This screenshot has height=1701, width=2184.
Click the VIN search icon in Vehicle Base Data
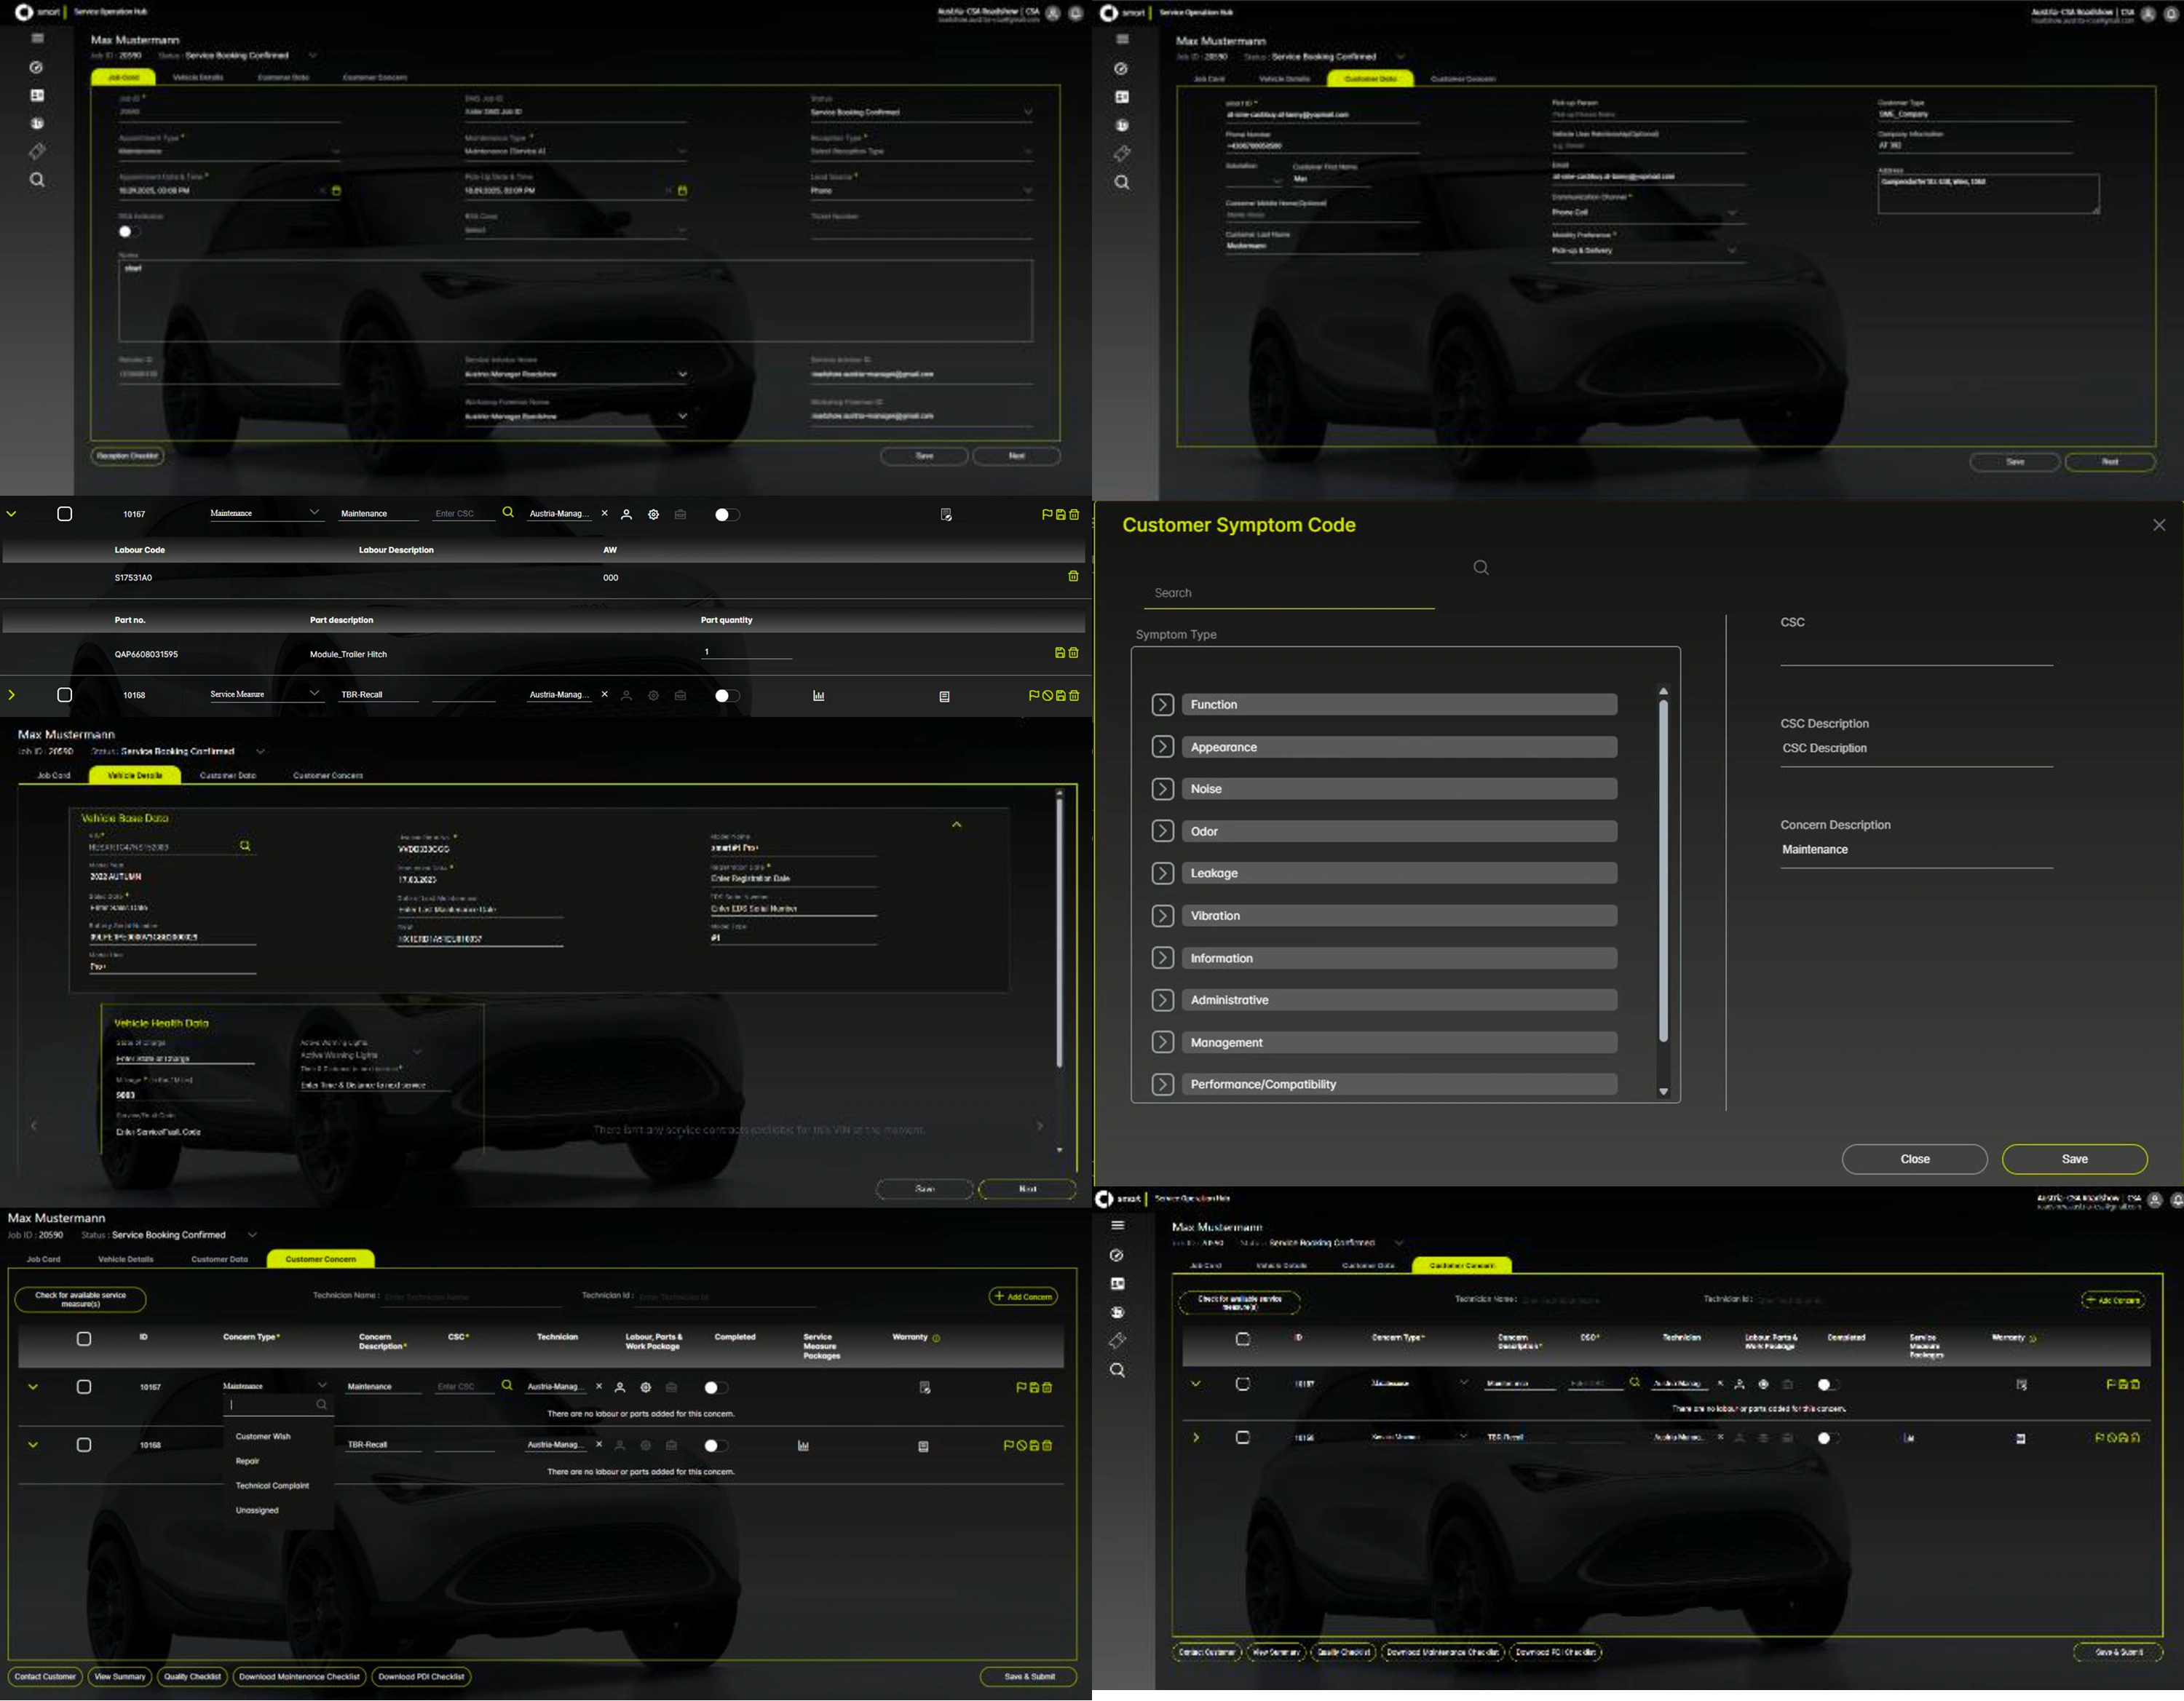tap(245, 846)
